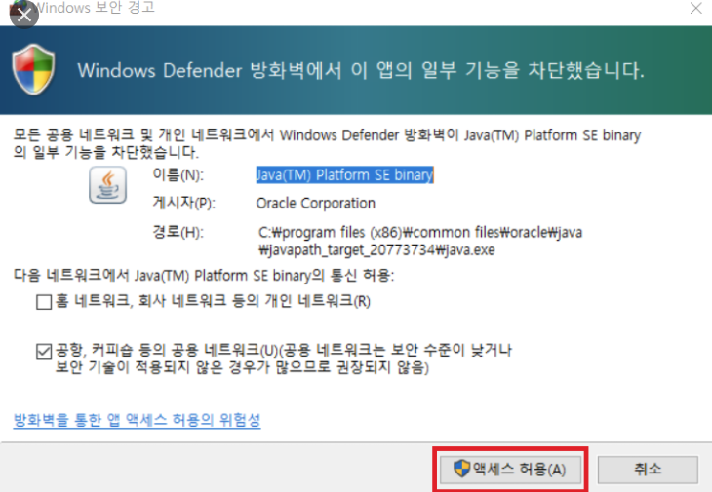Click the Oracle Corporation publisher text
712x492 pixels.
316,204
